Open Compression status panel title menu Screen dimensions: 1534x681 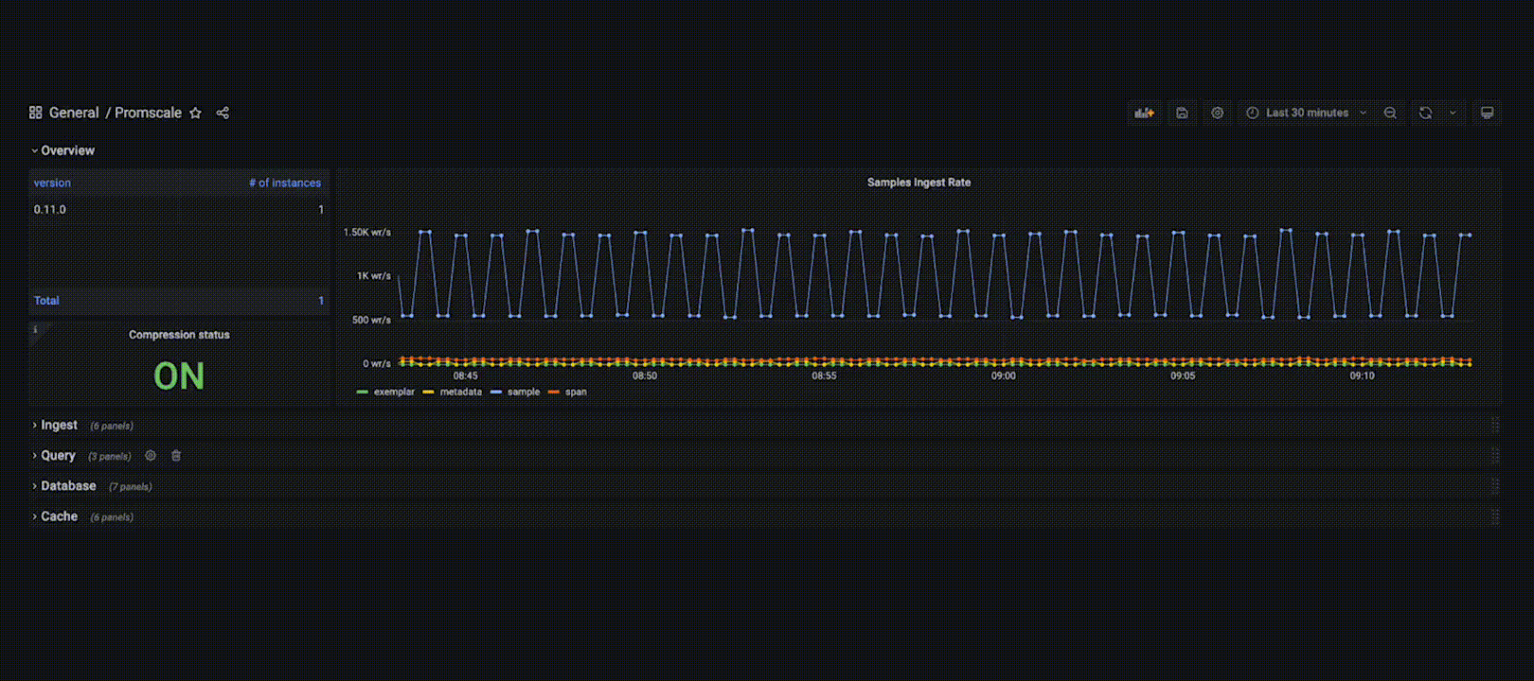[179, 335]
